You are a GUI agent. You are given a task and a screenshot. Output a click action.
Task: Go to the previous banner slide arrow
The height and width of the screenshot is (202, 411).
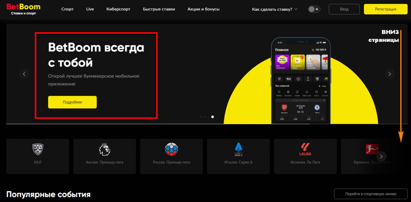[24, 74]
